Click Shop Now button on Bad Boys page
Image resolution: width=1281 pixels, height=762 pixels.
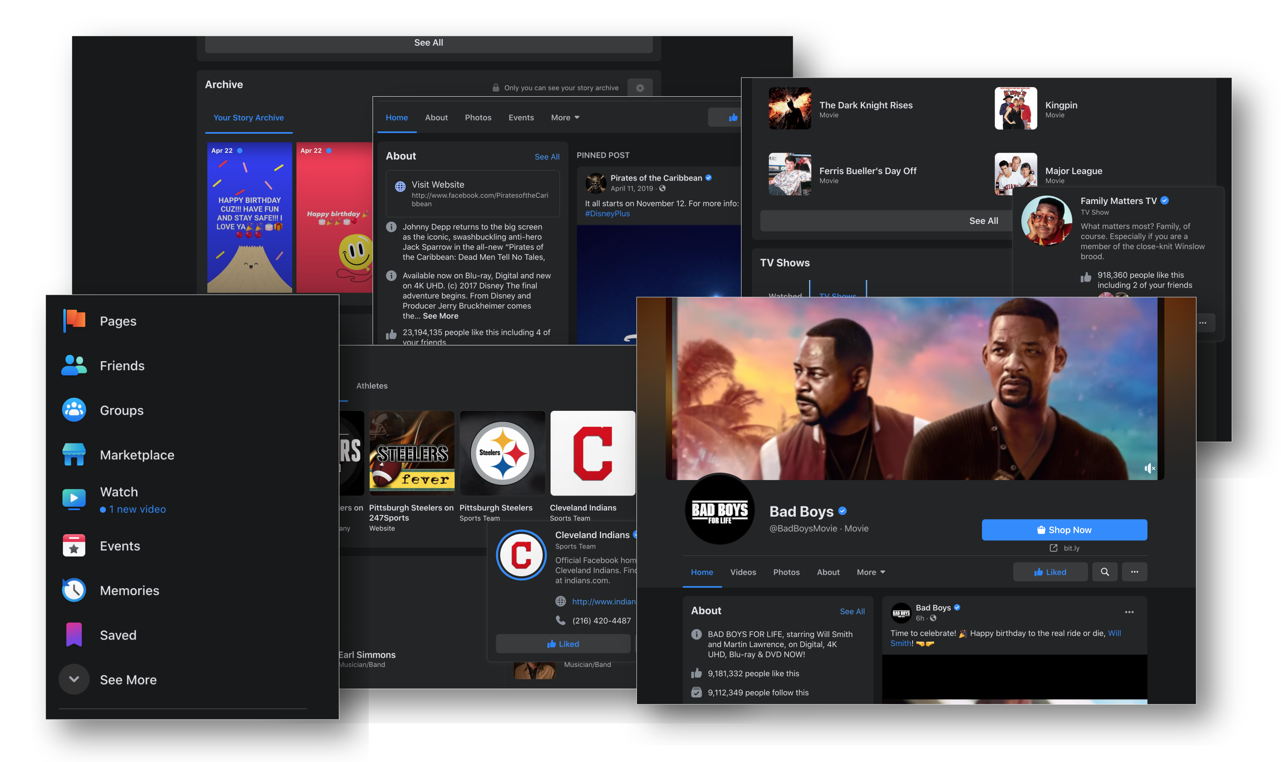pyautogui.click(x=1063, y=530)
